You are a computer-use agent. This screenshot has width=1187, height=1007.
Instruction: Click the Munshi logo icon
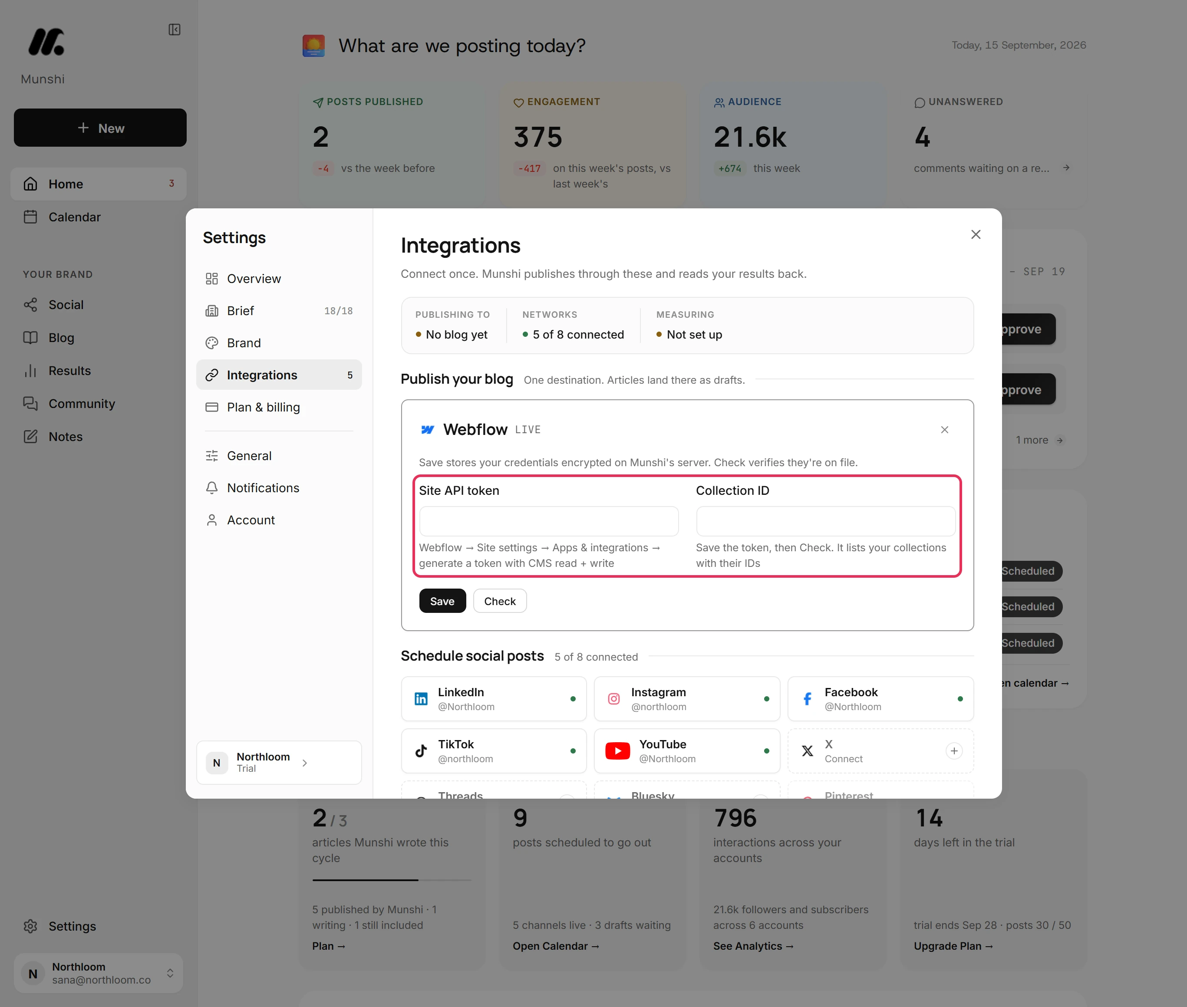tap(46, 42)
